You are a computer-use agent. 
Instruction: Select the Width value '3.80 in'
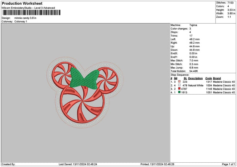coord(231,13)
